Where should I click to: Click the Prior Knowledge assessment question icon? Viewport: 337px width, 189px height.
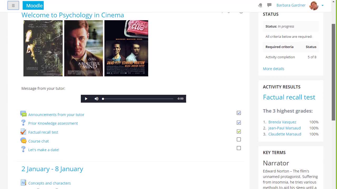pos(23,123)
